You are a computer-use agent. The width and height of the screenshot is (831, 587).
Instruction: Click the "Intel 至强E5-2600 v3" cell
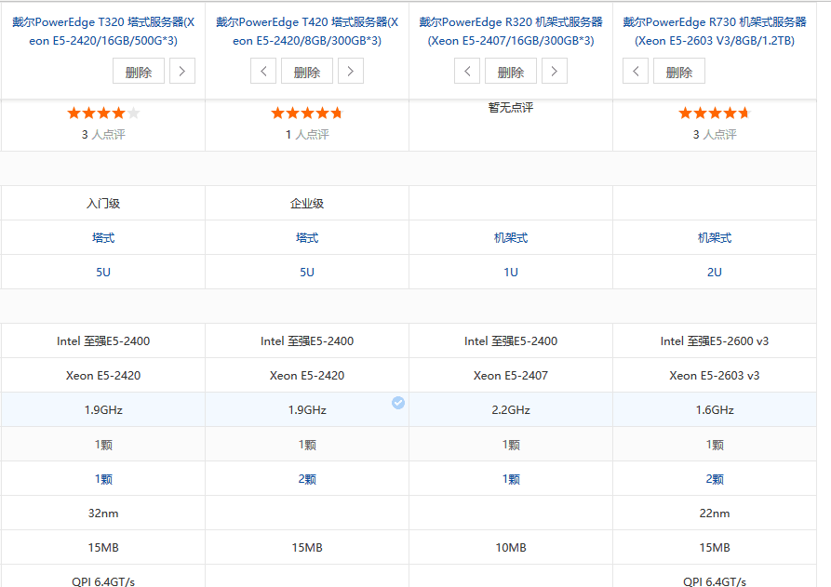715,341
